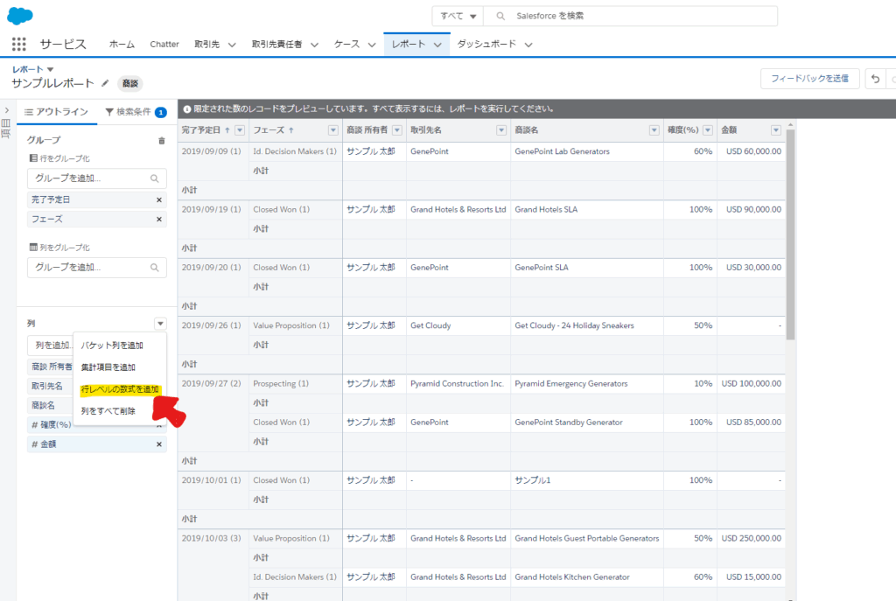Select 集計項目を追加 menu item
Image resolution: width=896 pixels, height=601 pixels.
coord(108,367)
